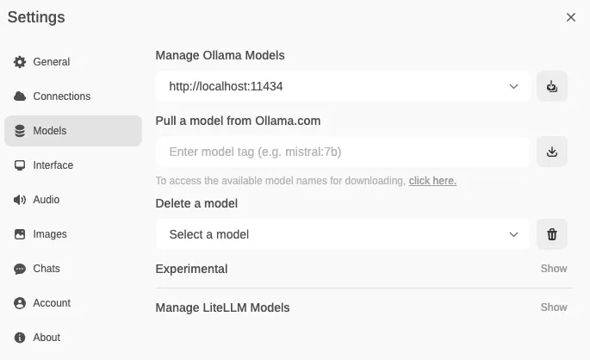Viewport: 590px width, 360px height.
Task: Expand the Ollama URL localhost dropdown
Action: coord(343,86)
